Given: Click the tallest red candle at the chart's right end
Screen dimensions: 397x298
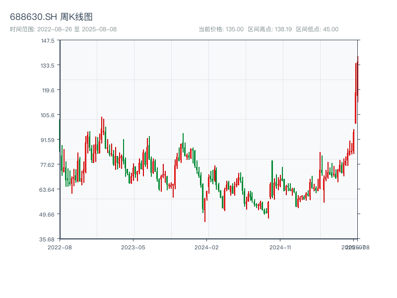Looking at the screenshot, I should tap(356, 93).
